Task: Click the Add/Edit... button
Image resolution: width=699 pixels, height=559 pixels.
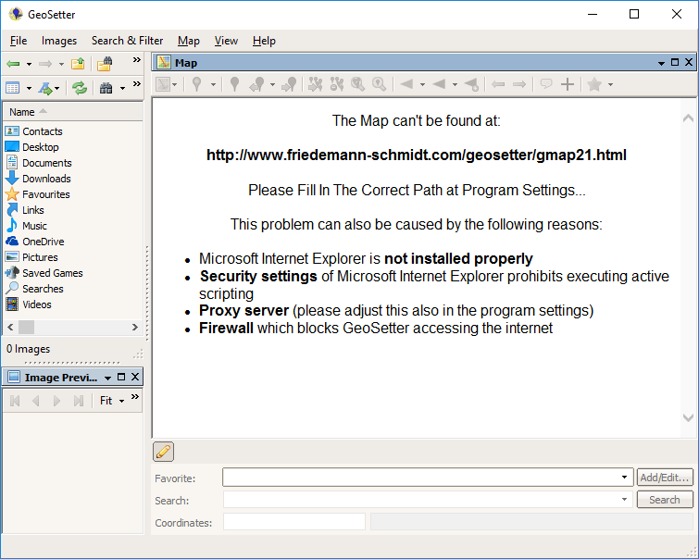Action: pyautogui.click(x=665, y=478)
